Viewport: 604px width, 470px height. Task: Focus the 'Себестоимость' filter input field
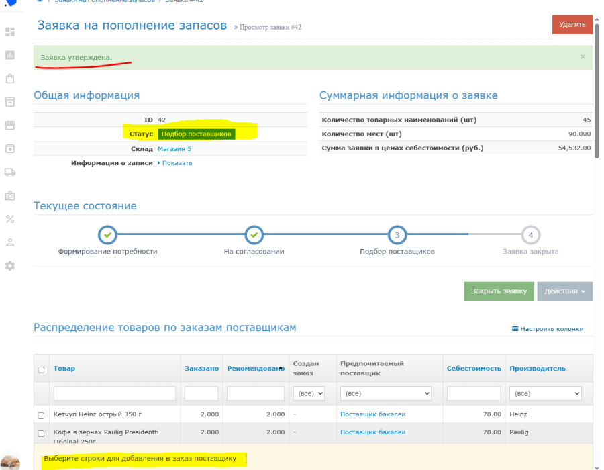[x=473, y=393]
